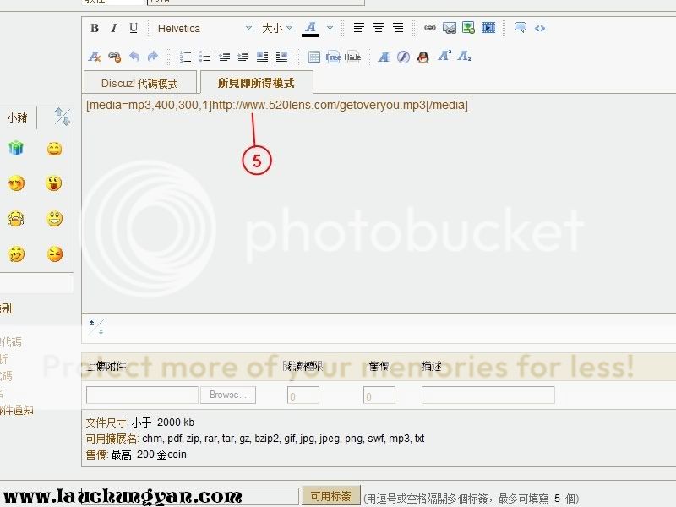Viewport: 676px width, 507px height.
Task: Toggle underline formatting
Action: [x=134, y=29]
